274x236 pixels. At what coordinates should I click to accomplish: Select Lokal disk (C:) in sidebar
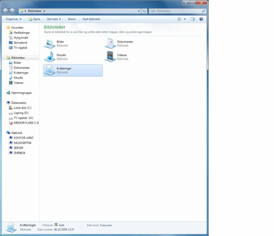[x=22, y=108]
